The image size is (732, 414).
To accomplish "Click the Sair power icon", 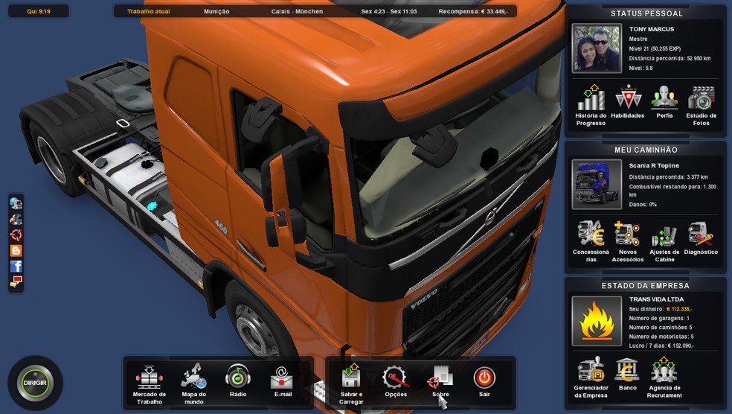I will click(484, 379).
